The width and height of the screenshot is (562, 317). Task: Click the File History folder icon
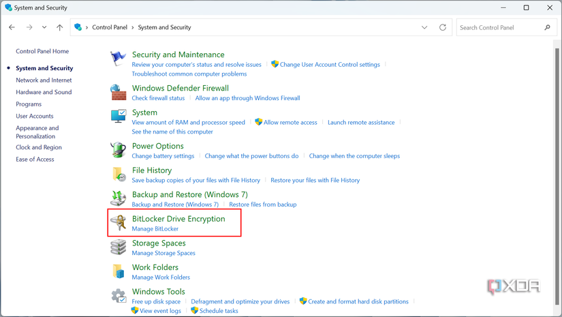119,175
